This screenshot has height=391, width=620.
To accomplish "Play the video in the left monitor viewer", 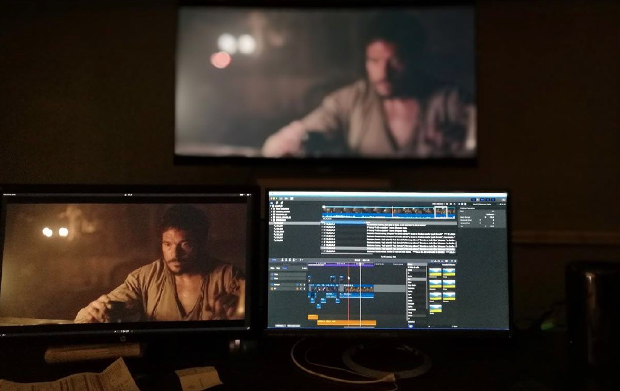I will (115, 331).
